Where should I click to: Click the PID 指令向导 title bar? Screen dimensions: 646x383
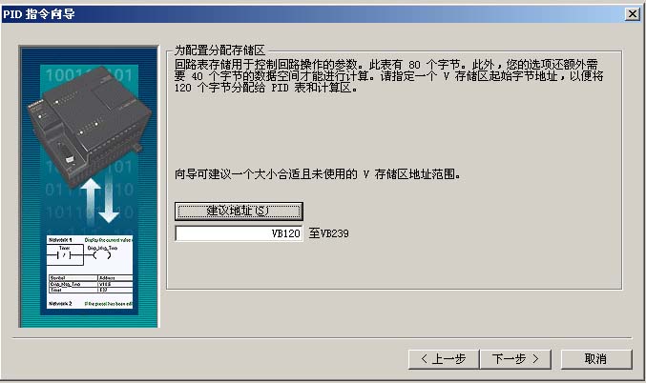click(313, 14)
